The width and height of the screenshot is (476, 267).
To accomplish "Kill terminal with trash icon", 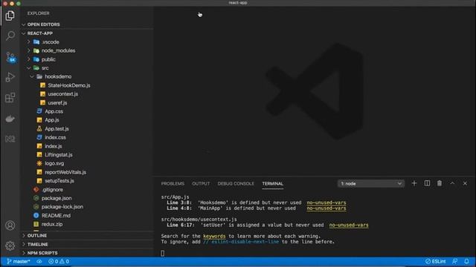I will 440,183.
